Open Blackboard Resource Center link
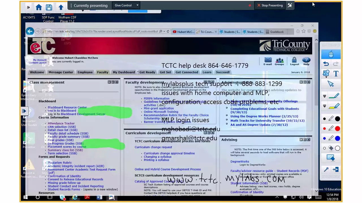The height and width of the screenshot is (203, 362). (67, 107)
